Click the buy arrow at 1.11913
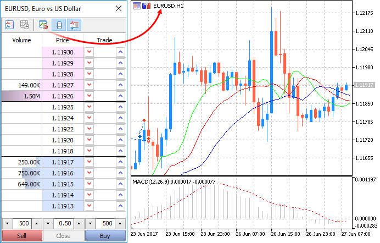Viewport: 380px width, 243px height. tap(120, 206)
